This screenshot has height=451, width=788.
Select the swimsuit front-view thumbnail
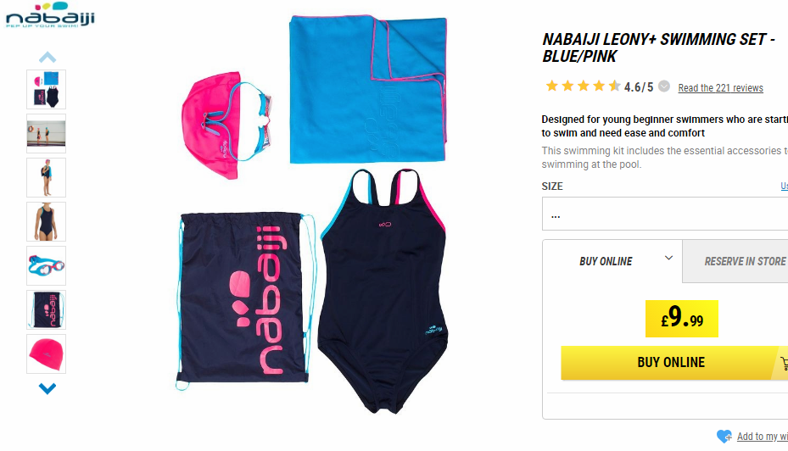[47, 222]
